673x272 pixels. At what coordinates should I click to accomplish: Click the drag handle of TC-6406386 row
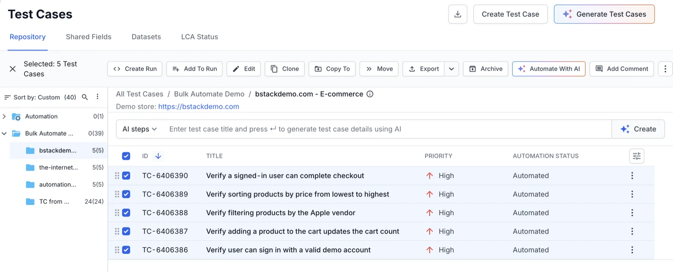pos(117,250)
